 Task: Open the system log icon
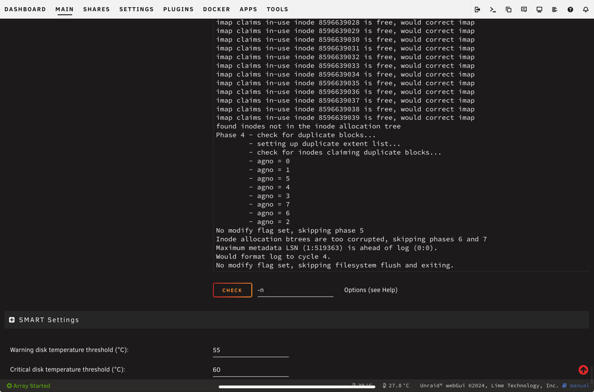(555, 10)
